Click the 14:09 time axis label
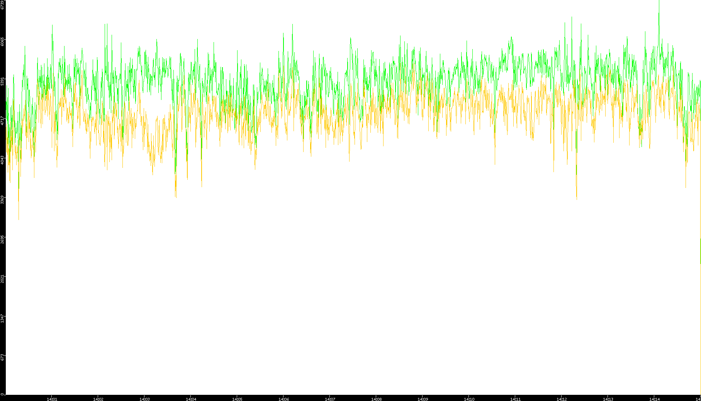This screenshot has height=401, width=701. click(x=423, y=399)
